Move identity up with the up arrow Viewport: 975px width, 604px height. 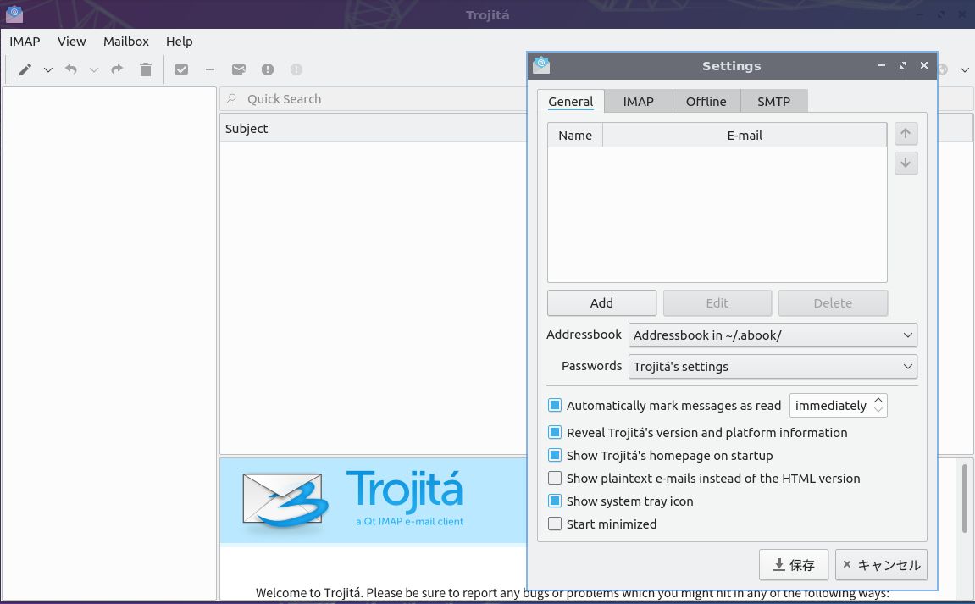tap(906, 134)
